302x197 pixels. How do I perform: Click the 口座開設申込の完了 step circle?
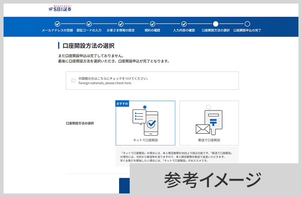tap(247, 24)
